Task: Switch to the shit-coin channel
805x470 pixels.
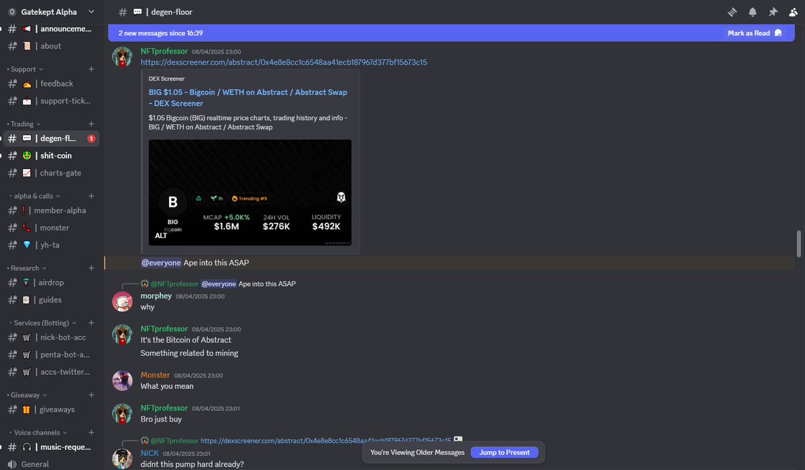Action: [52, 156]
